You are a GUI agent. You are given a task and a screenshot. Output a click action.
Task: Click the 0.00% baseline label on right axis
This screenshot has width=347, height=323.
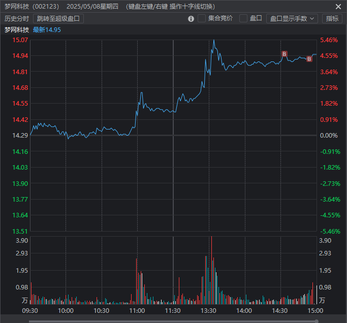coord(329,135)
